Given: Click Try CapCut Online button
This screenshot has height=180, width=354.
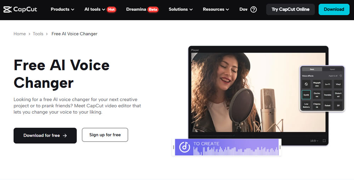Looking at the screenshot, I should pos(290,10).
